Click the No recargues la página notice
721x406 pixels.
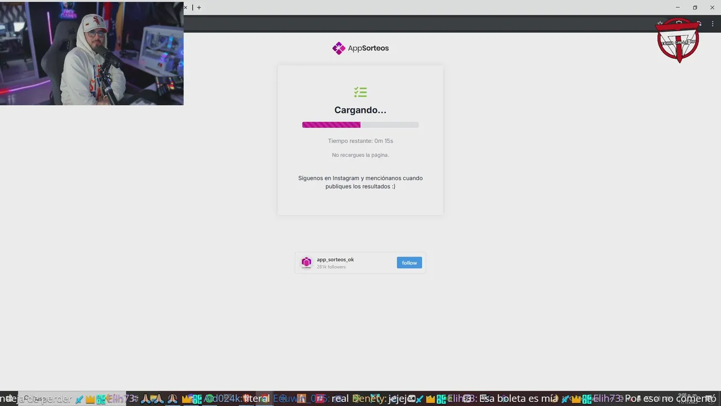[360, 155]
